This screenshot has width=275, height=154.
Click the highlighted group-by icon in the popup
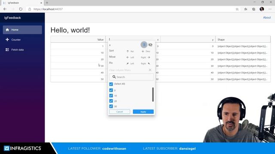pos(144,44)
